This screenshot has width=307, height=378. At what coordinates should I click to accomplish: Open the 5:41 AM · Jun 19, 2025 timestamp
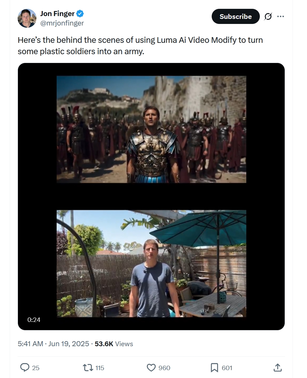coord(53,344)
